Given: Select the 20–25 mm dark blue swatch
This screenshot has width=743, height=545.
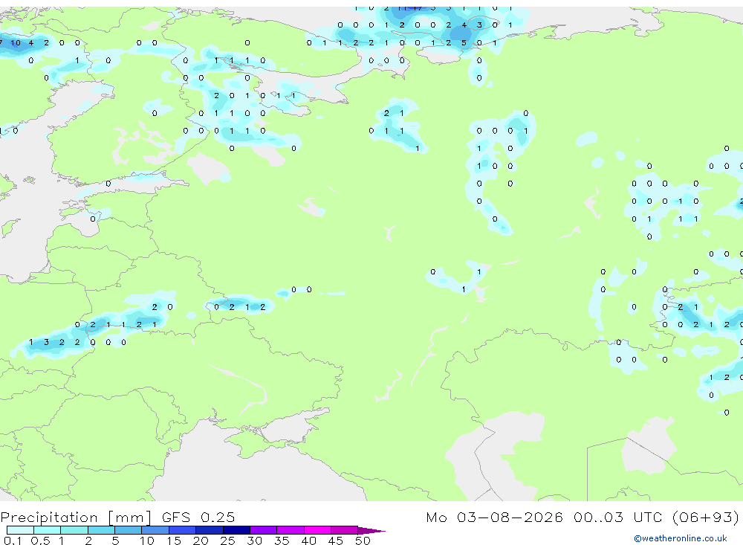Looking at the screenshot, I should (x=210, y=530).
